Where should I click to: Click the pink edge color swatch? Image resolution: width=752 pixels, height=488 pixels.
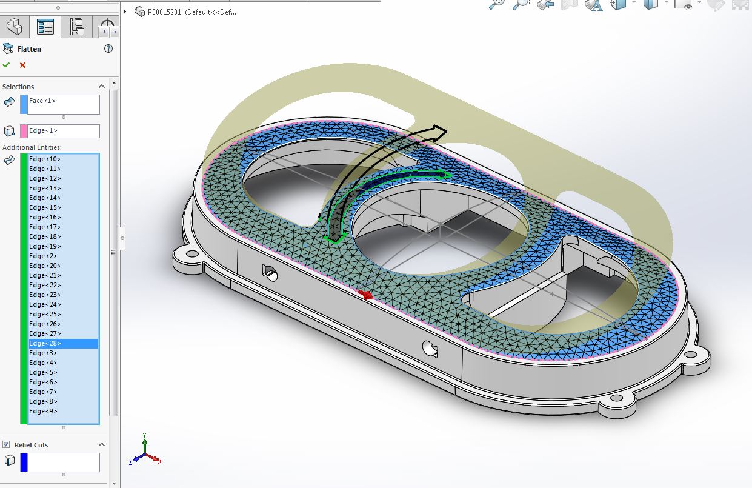coord(24,131)
